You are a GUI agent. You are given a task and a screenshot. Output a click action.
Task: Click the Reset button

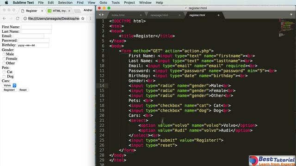pyautogui.click(x=23, y=90)
